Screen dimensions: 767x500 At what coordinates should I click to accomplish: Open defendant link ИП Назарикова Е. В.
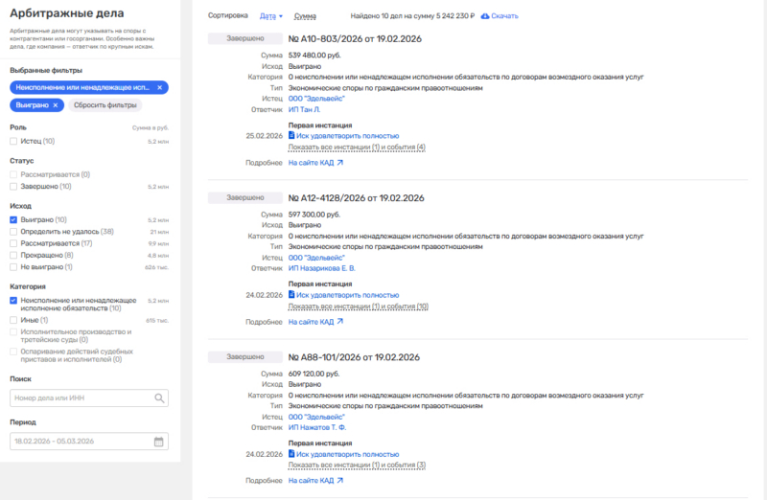pos(322,268)
